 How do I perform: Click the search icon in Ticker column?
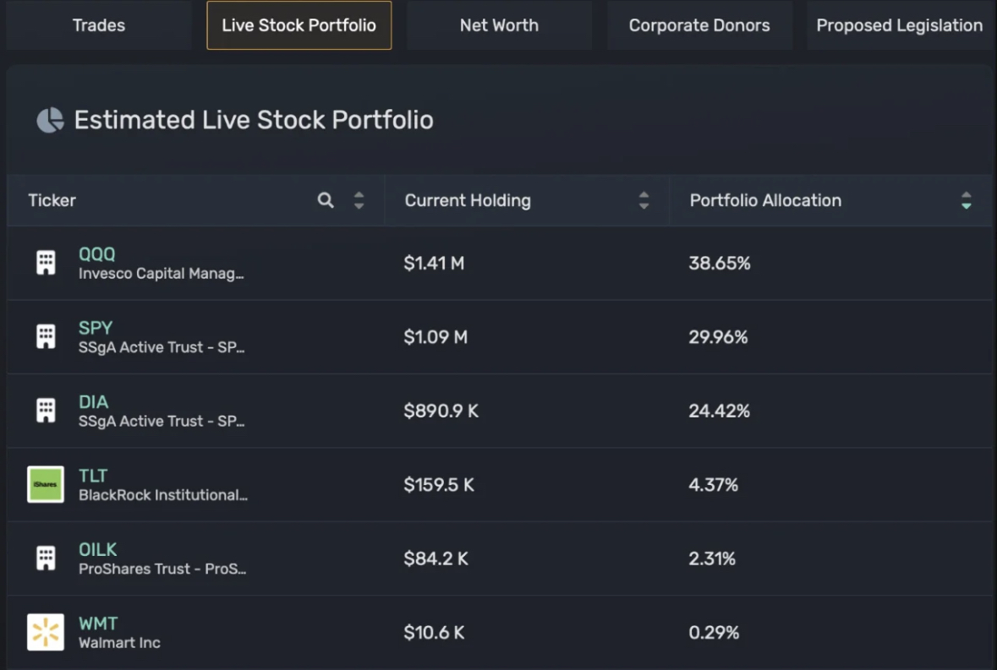pos(326,200)
